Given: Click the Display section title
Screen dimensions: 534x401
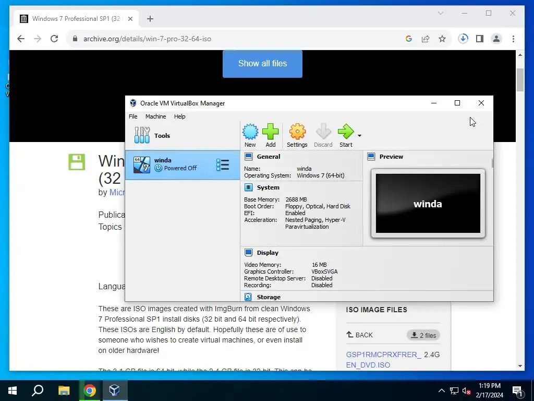Looking at the screenshot, I should (x=268, y=253).
